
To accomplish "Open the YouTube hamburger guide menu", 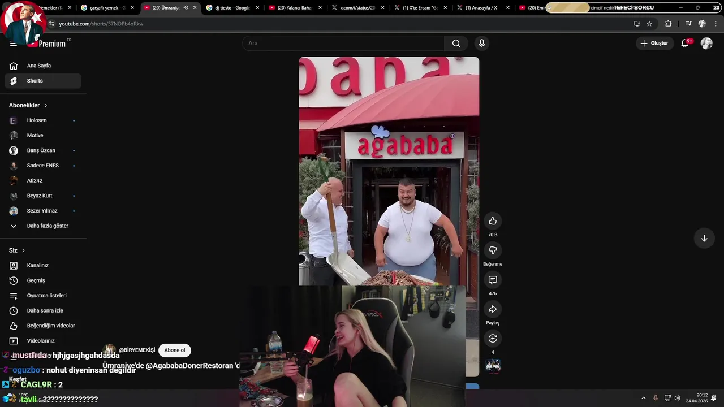I will 14,44.
